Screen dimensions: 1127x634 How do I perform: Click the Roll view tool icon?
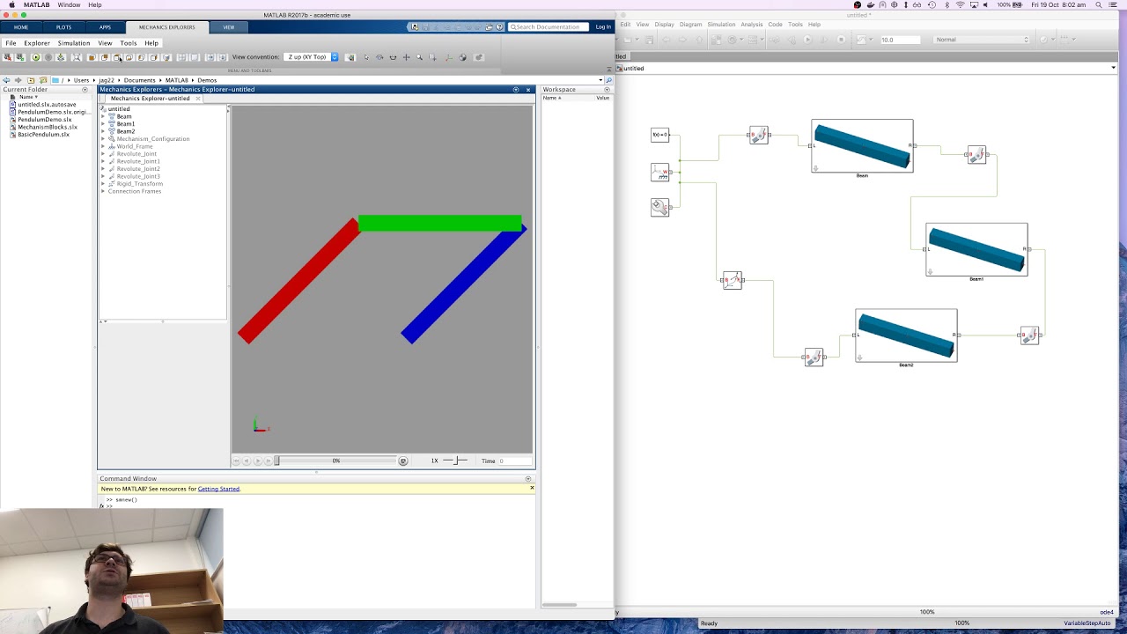[x=393, y=57]
